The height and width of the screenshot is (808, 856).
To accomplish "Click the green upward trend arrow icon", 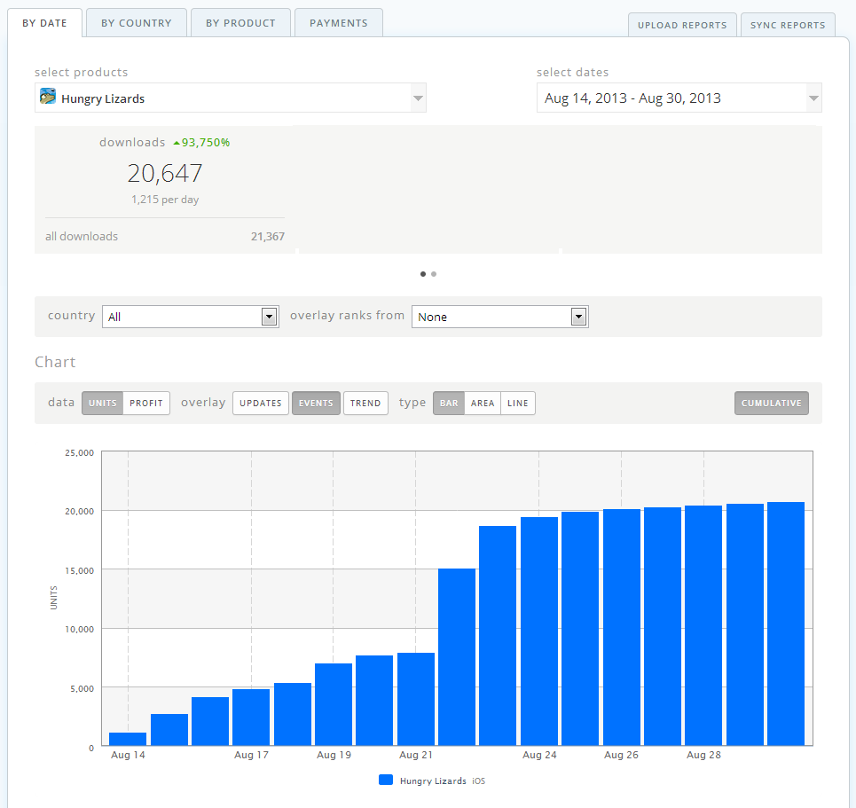I will click(177, 143).
